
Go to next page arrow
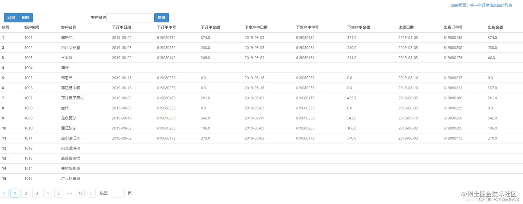91,193
